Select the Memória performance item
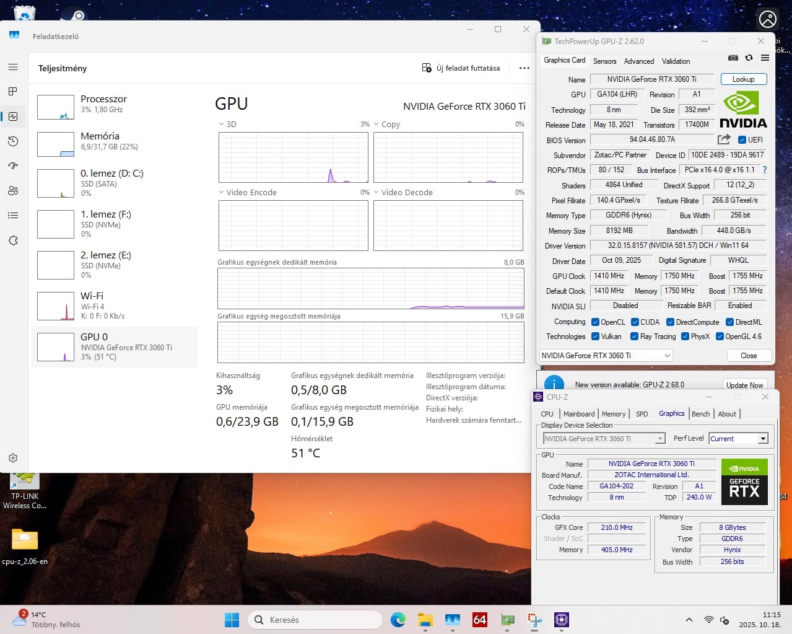Viewport: 792px width, 634px height. [x=115, y=144]
